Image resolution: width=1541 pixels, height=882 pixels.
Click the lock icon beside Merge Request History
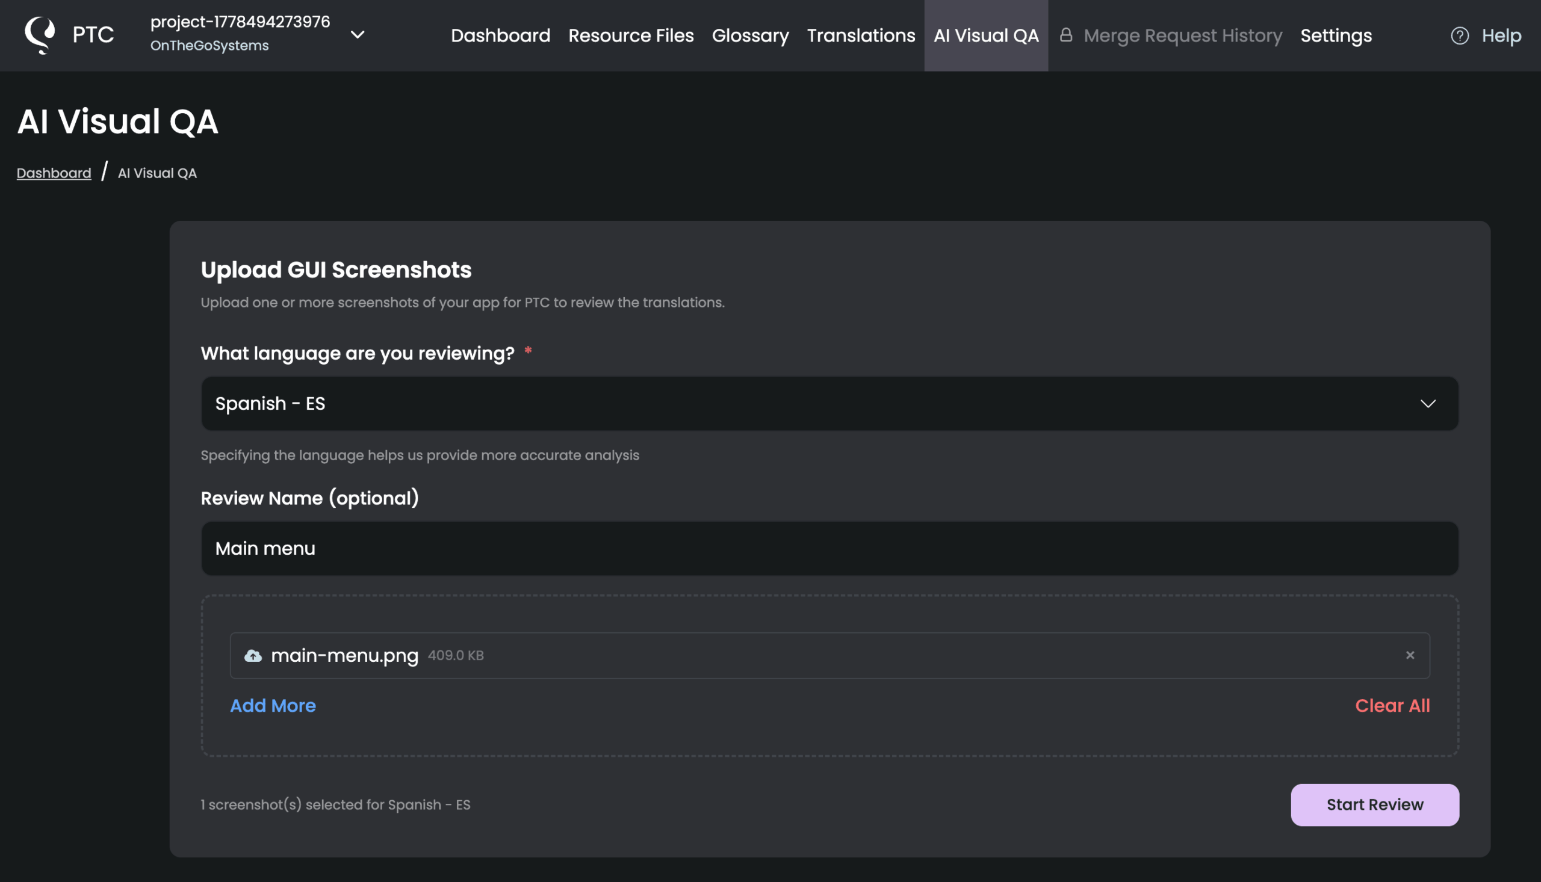tap(1065, 34)
